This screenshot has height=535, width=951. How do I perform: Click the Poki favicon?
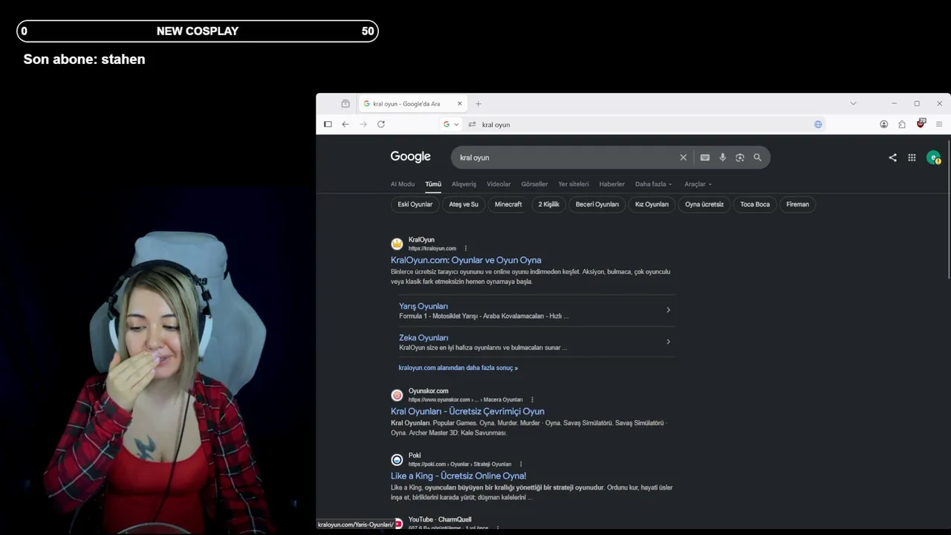coord(397,460)
